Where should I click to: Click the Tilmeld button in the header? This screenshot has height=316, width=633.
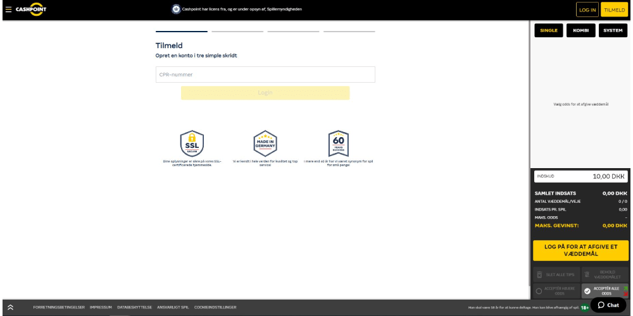(613, 10)
